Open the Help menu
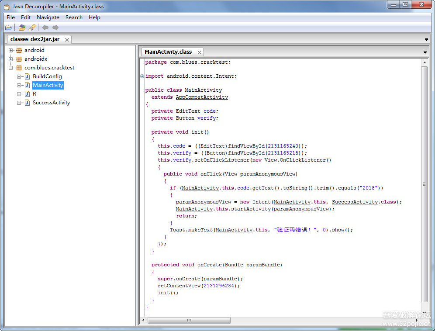This screenshot has width=435, height=331. [x=94, y=17]
